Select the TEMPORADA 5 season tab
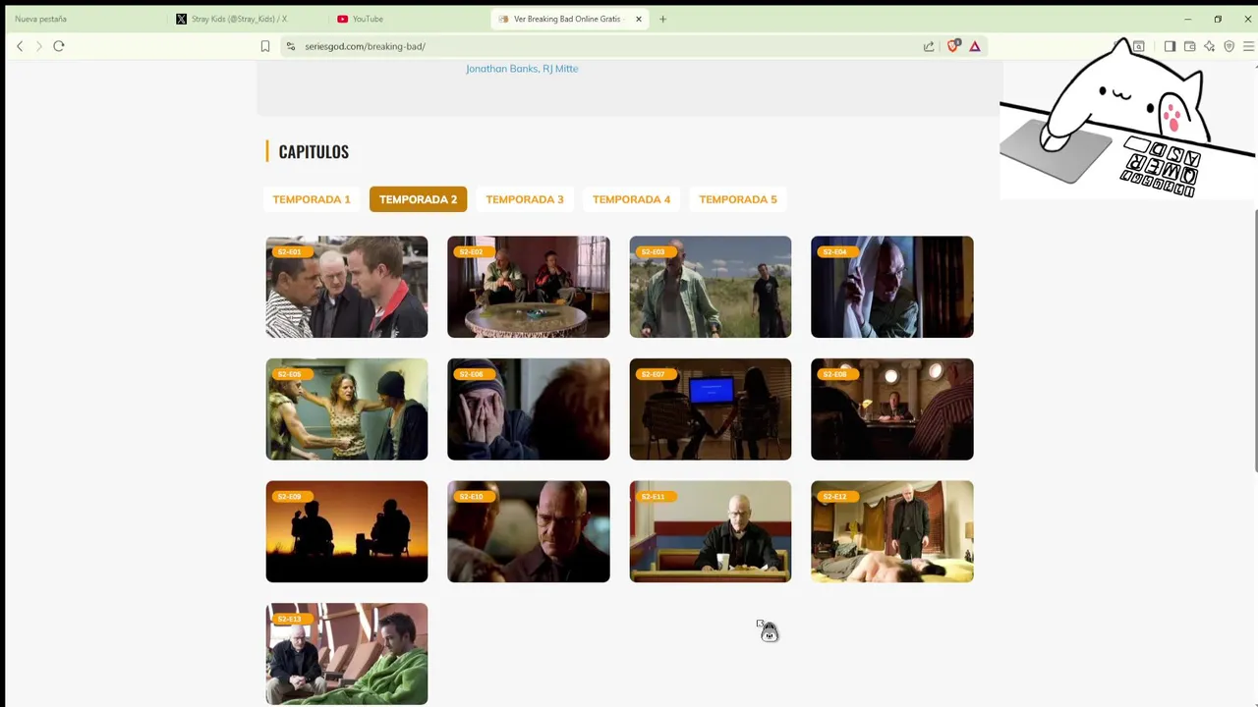The image size is (1258, 707). coord(738,199)
